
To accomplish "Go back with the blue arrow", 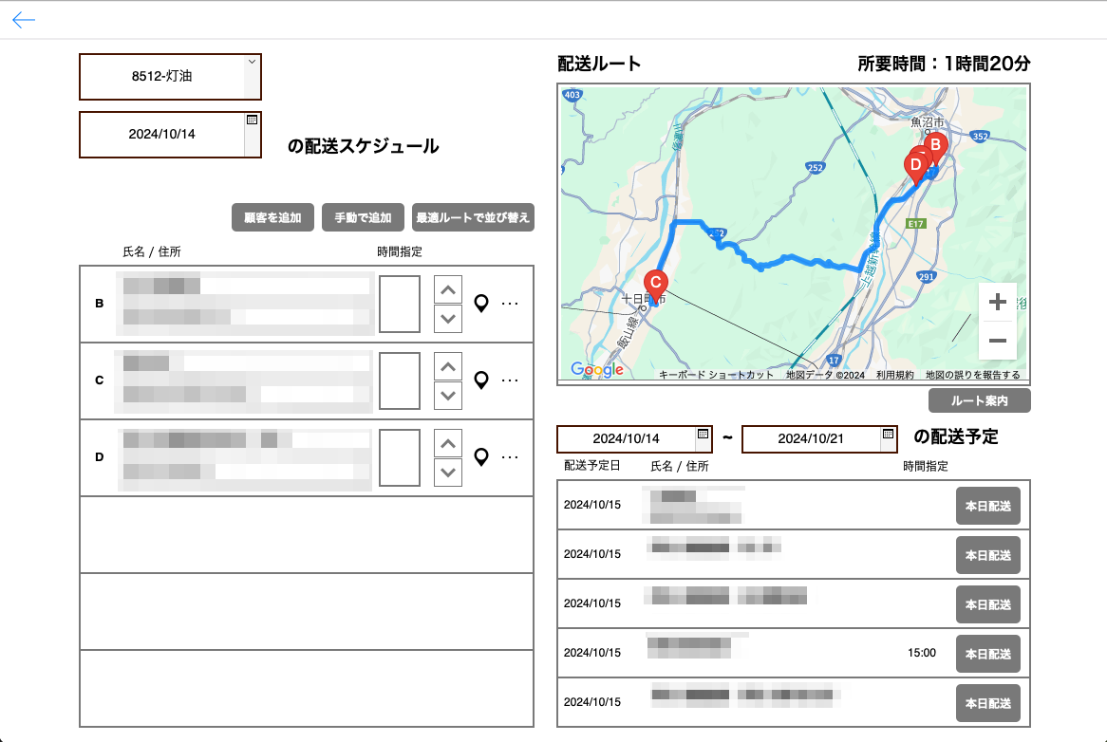I will coord(24,20).
